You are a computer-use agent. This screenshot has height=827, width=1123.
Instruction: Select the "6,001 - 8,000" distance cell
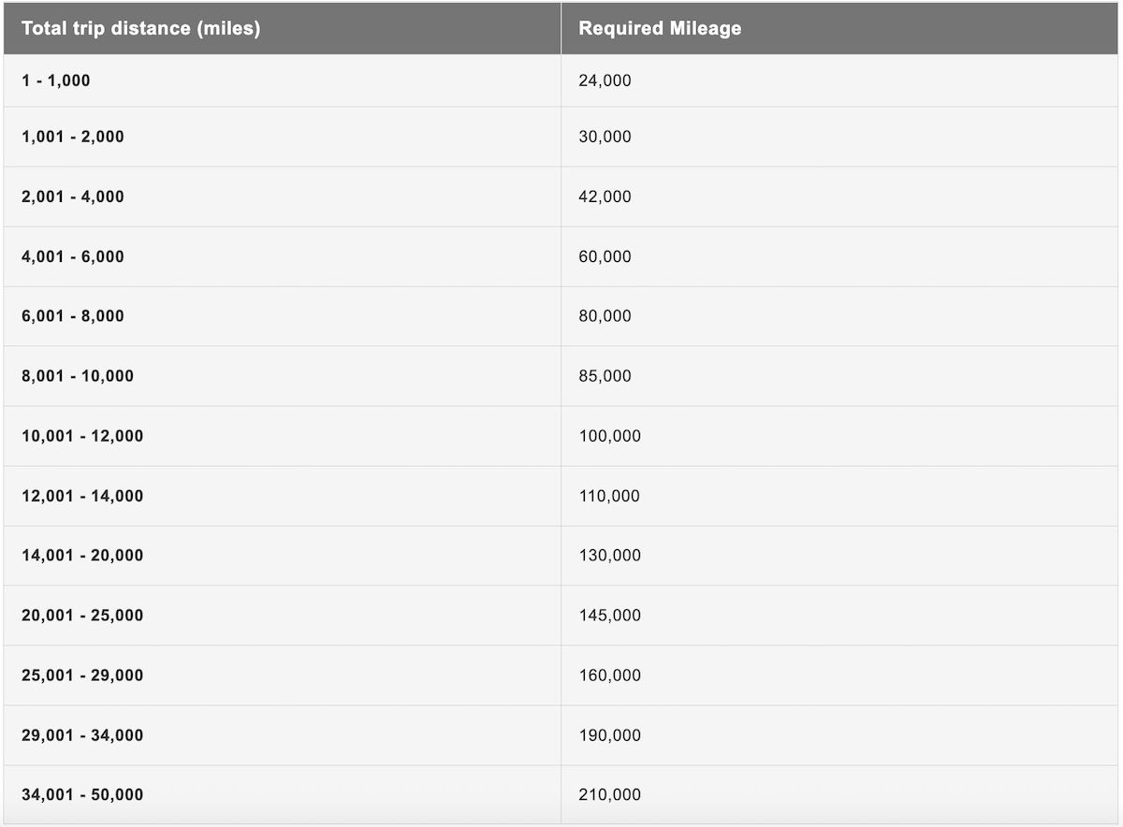[x=73, y=316]
